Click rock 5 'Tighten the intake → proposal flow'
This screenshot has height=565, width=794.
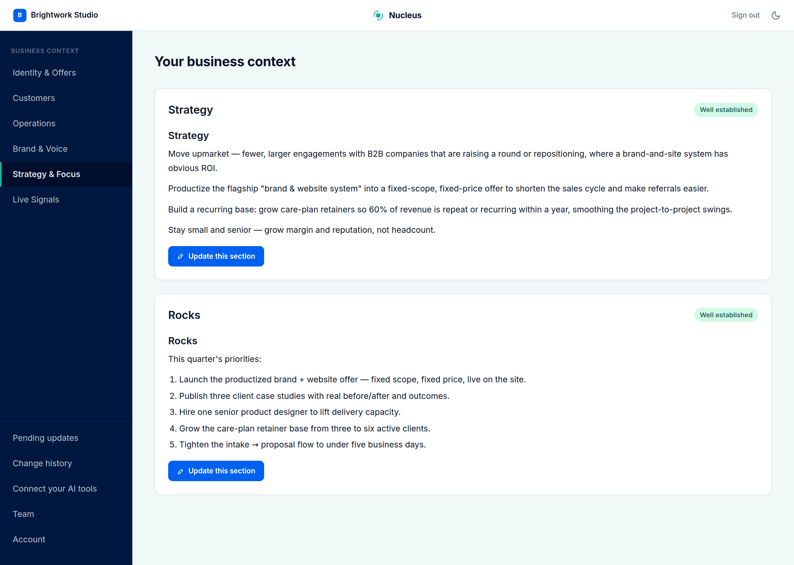pos(302,445)
